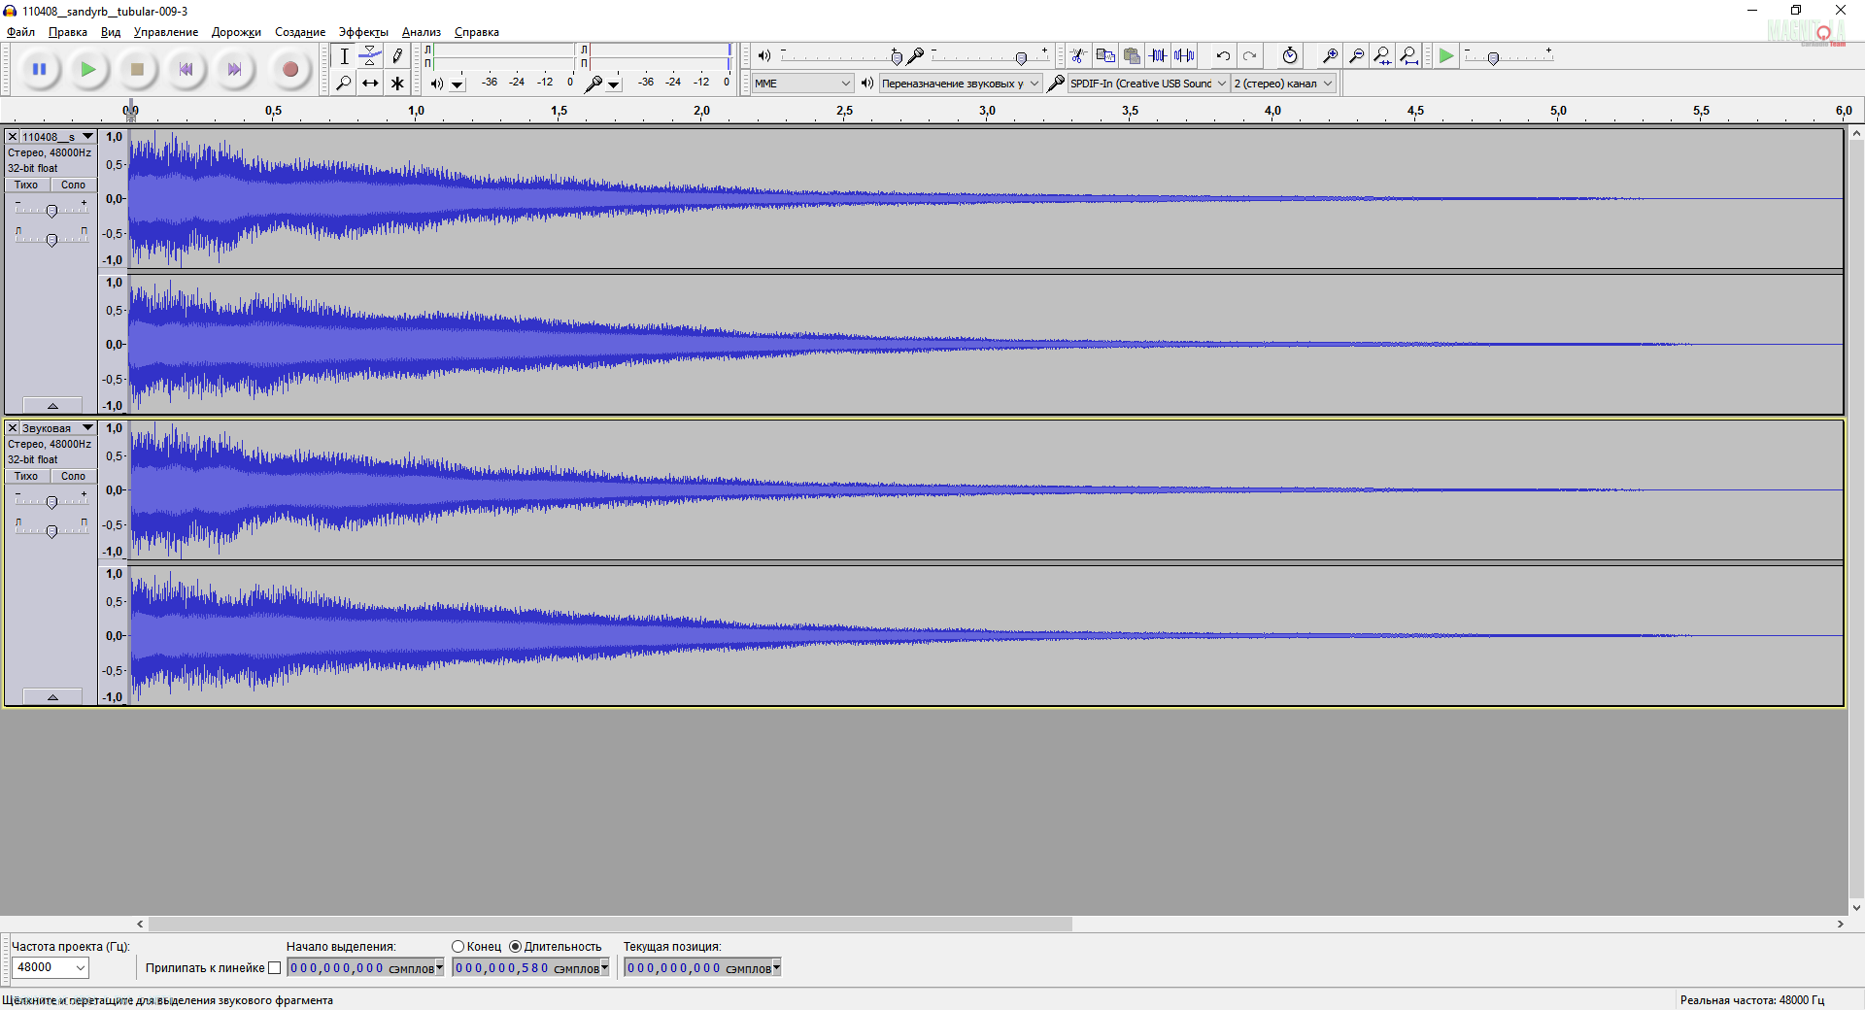
Task: Click the Record button
Action: pyautogui.click(x=289, y=69)
